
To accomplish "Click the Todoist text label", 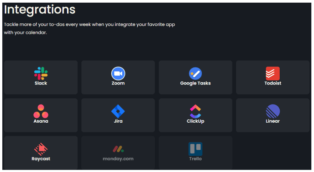I will (273, 83).
